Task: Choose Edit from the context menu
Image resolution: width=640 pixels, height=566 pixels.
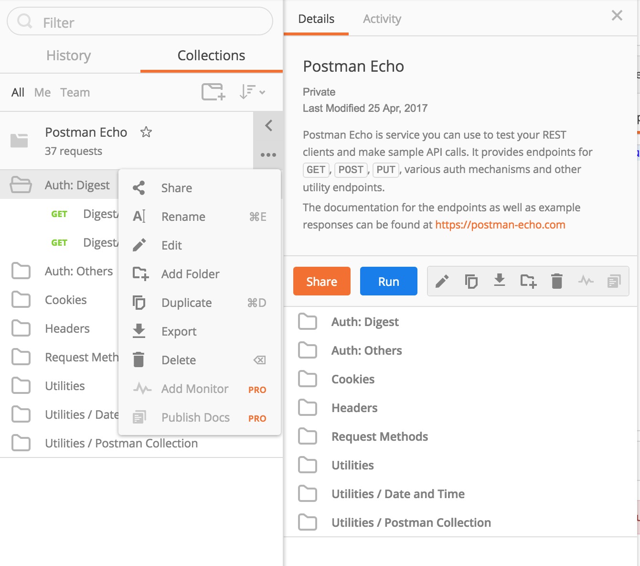Action: click(200, 245)
